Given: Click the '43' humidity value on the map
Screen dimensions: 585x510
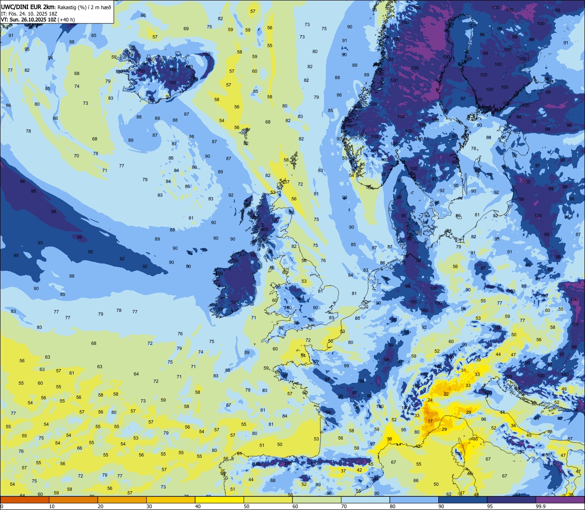Looking at the screenshot, I should pos(418,446).
